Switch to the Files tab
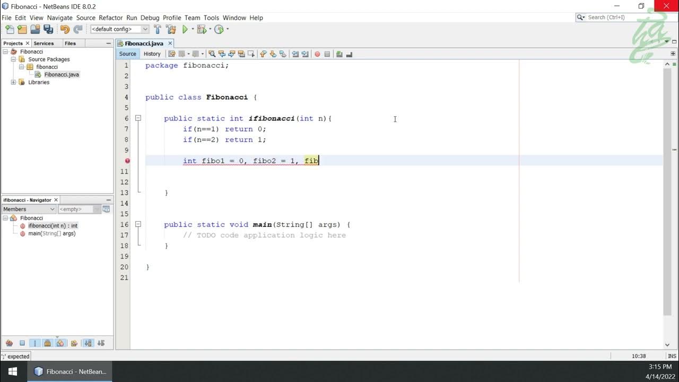Screen dimensions: 679x382 coord(70,44)
